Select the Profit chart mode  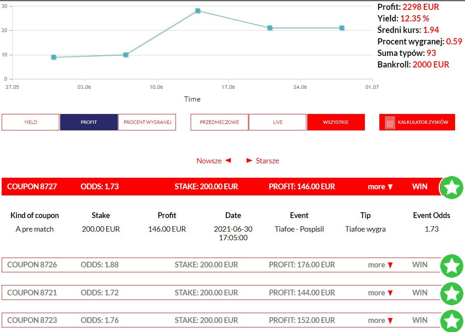89,122
